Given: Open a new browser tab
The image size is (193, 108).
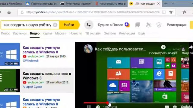Looking at the screenshot, I should (x=166, y=4).
